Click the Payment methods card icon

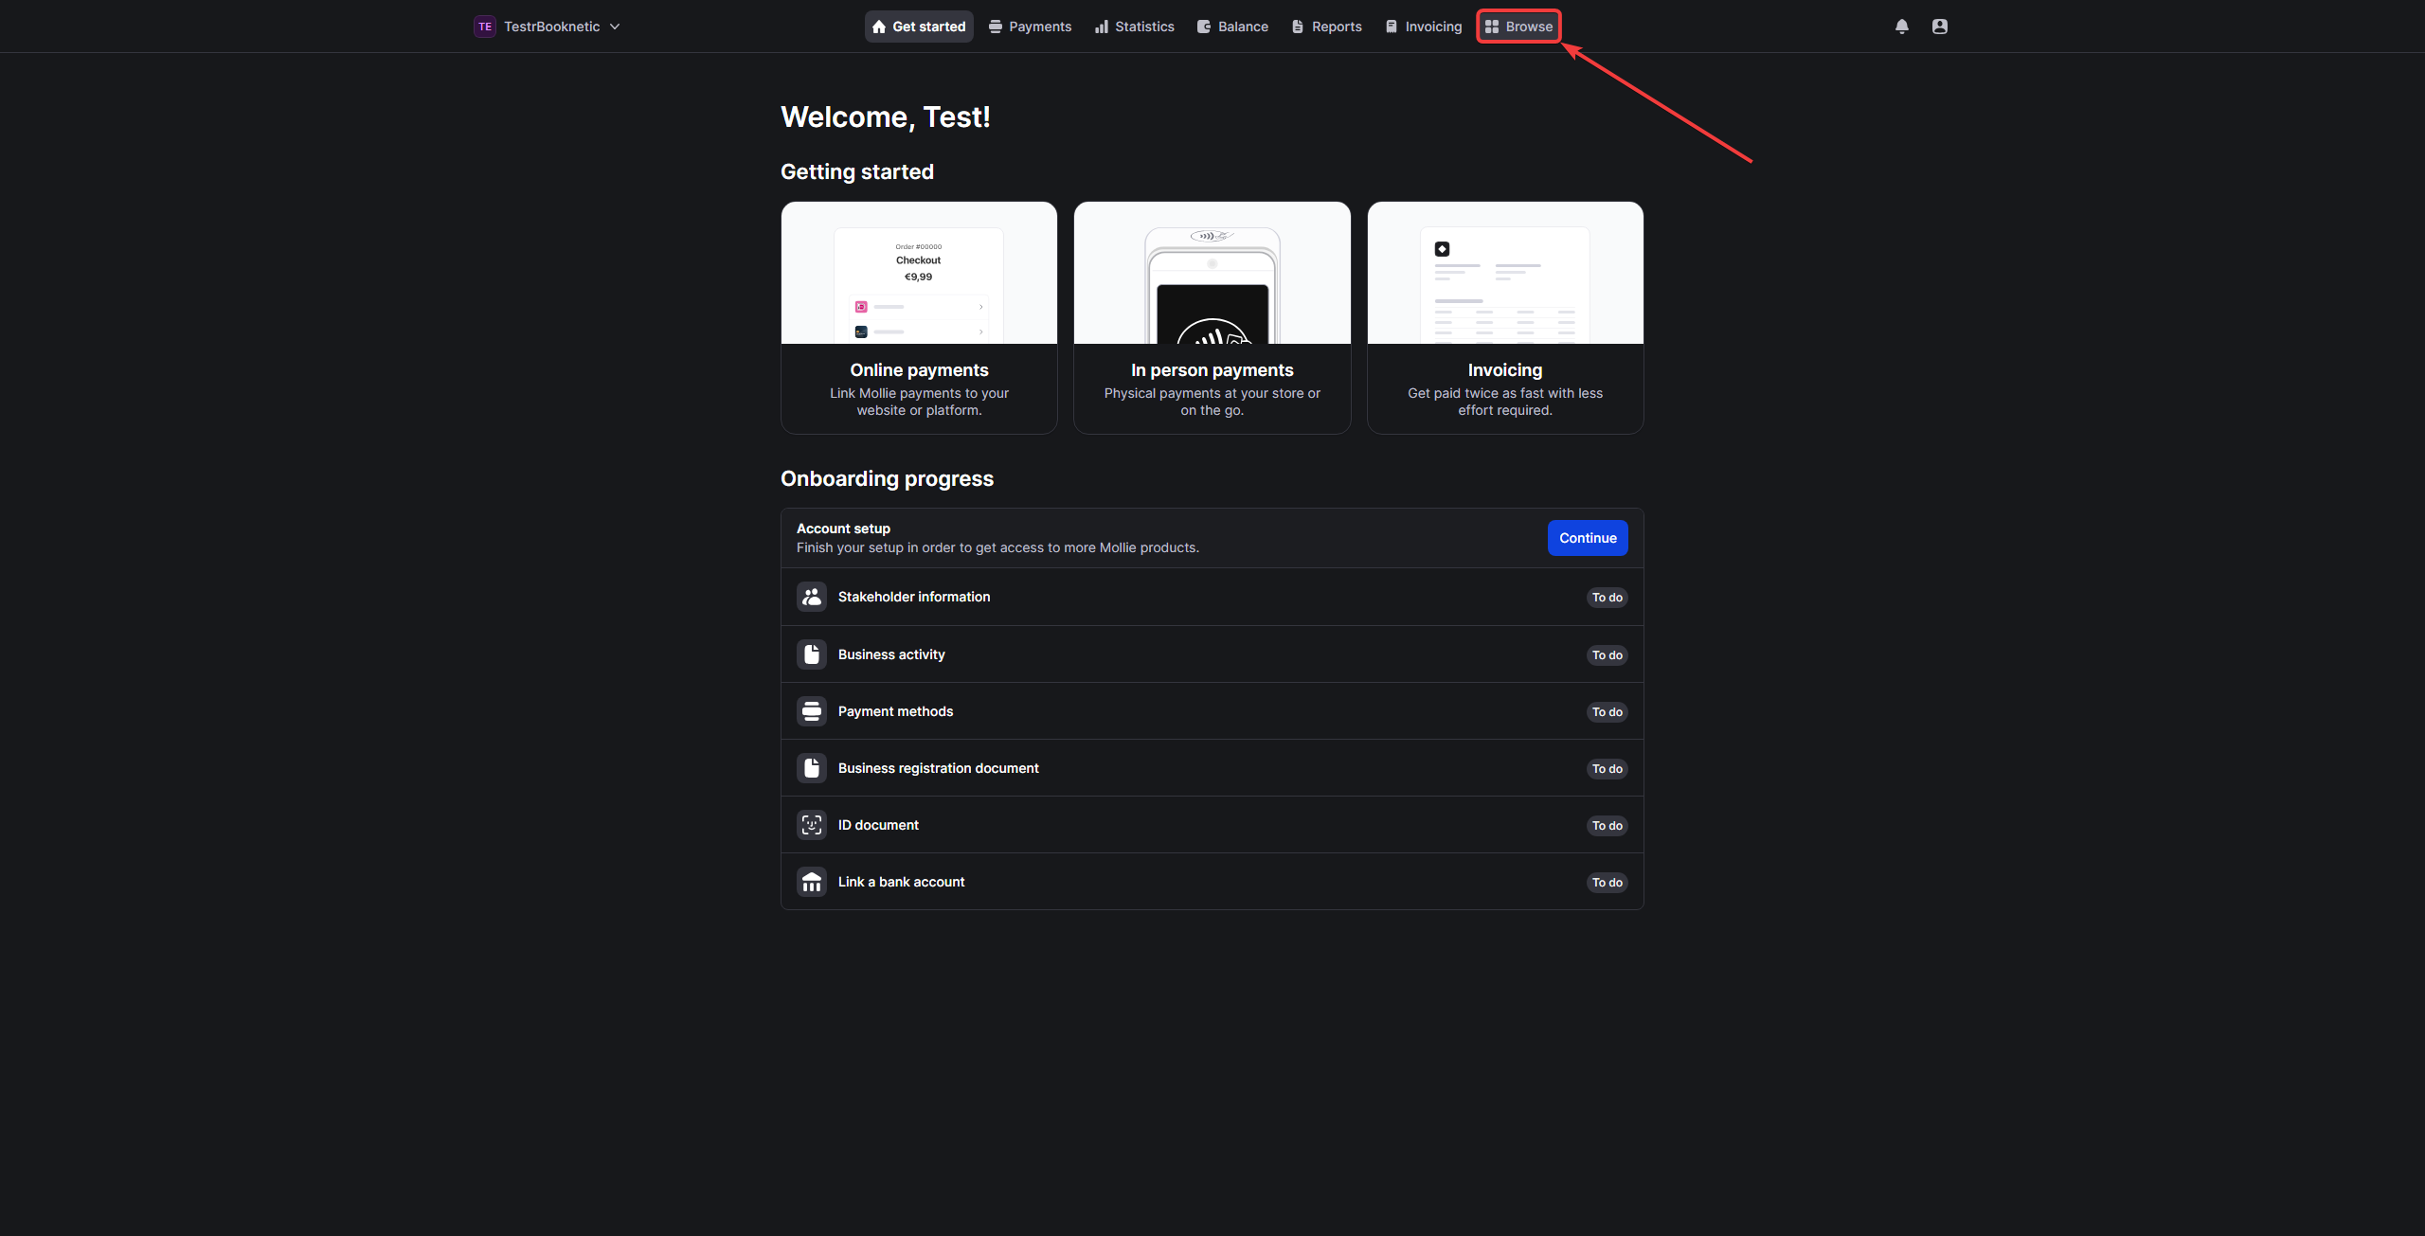click(x=812, y=711)
